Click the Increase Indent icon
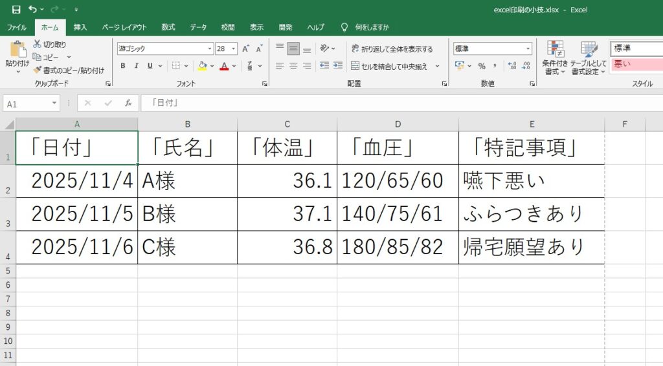This screenshot has height=366, width=663. click(x=337, y=66)
